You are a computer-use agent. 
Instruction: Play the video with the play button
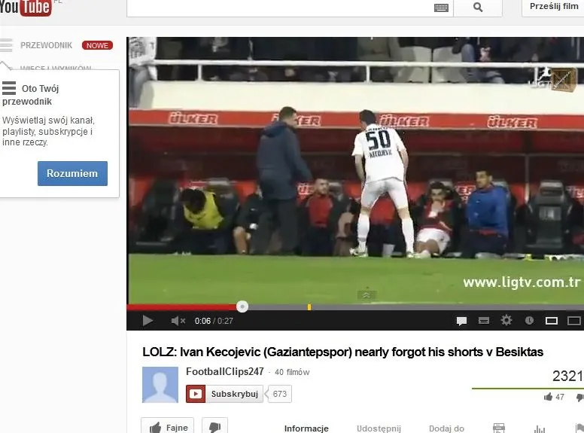pyautogui.click(x=148, y=321)
